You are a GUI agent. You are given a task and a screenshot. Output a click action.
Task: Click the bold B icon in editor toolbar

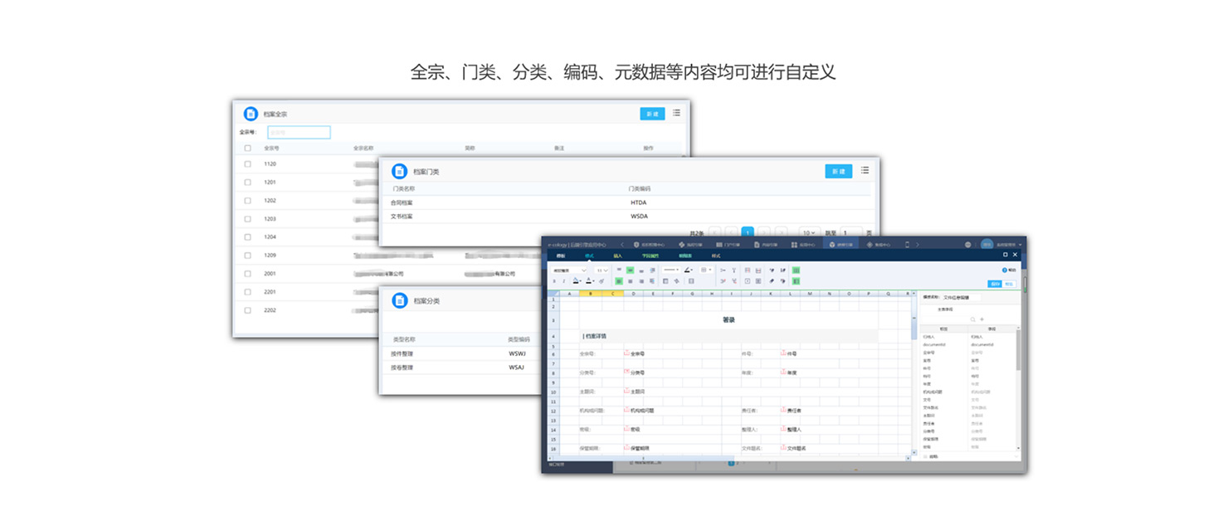click(x=554, y=281)
